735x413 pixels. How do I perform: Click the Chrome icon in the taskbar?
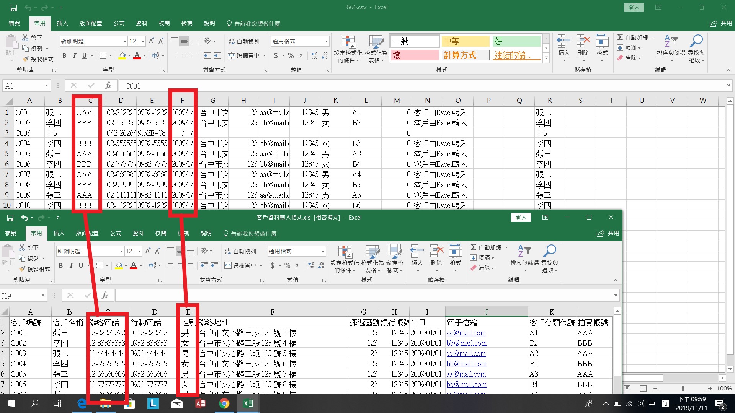[224, 403]
